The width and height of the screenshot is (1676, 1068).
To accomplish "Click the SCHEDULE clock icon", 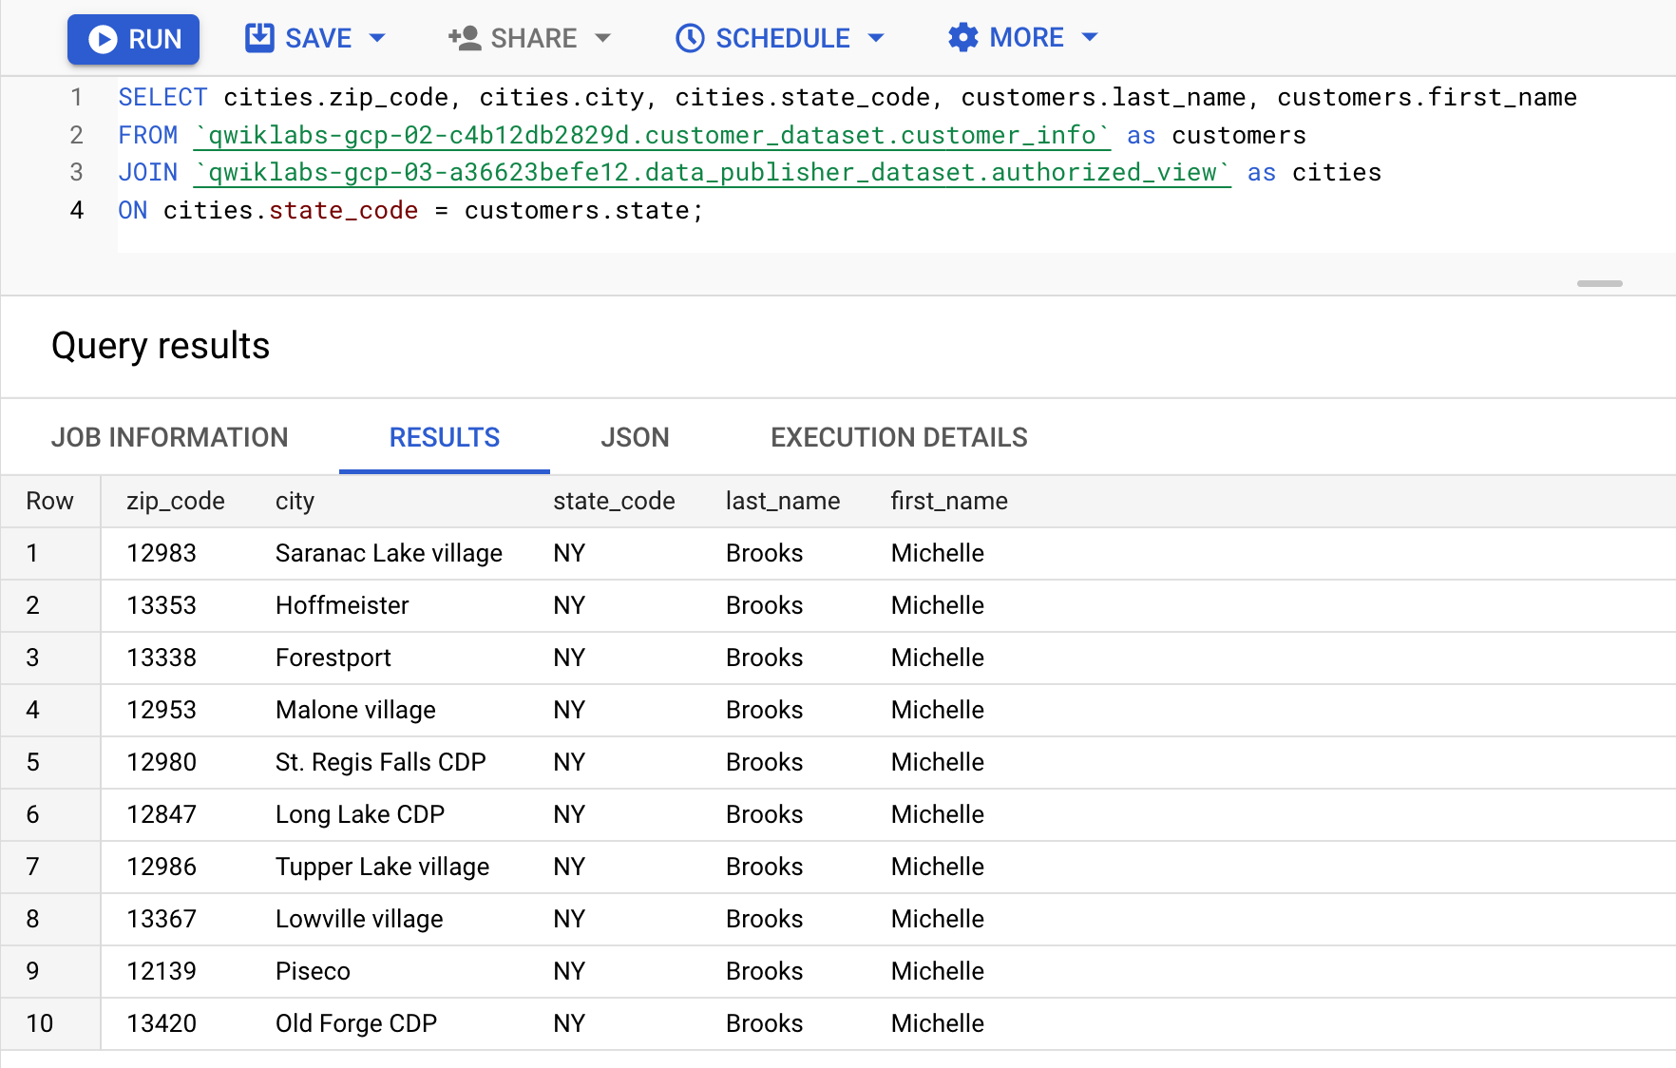I will [x=690, y=38].
